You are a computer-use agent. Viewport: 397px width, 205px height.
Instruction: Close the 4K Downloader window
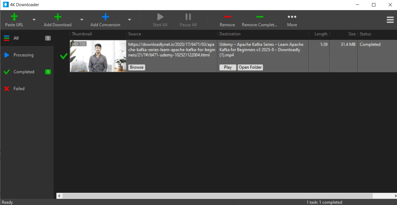[390, 5]
